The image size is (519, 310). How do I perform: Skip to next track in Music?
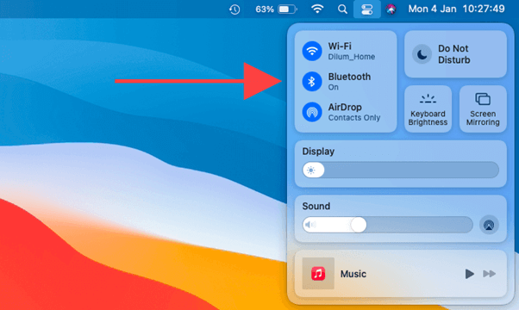click(x=489, y=274)
